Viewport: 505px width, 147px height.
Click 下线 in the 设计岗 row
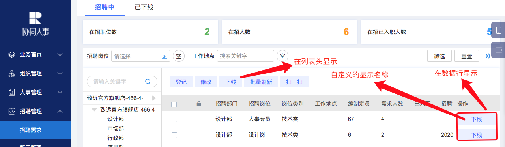point(477,135)
